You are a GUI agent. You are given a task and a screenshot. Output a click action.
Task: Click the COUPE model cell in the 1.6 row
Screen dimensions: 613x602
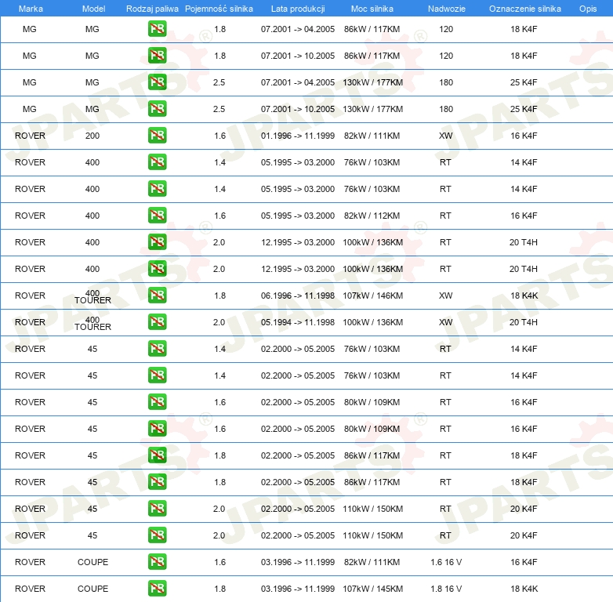point(92,562)
